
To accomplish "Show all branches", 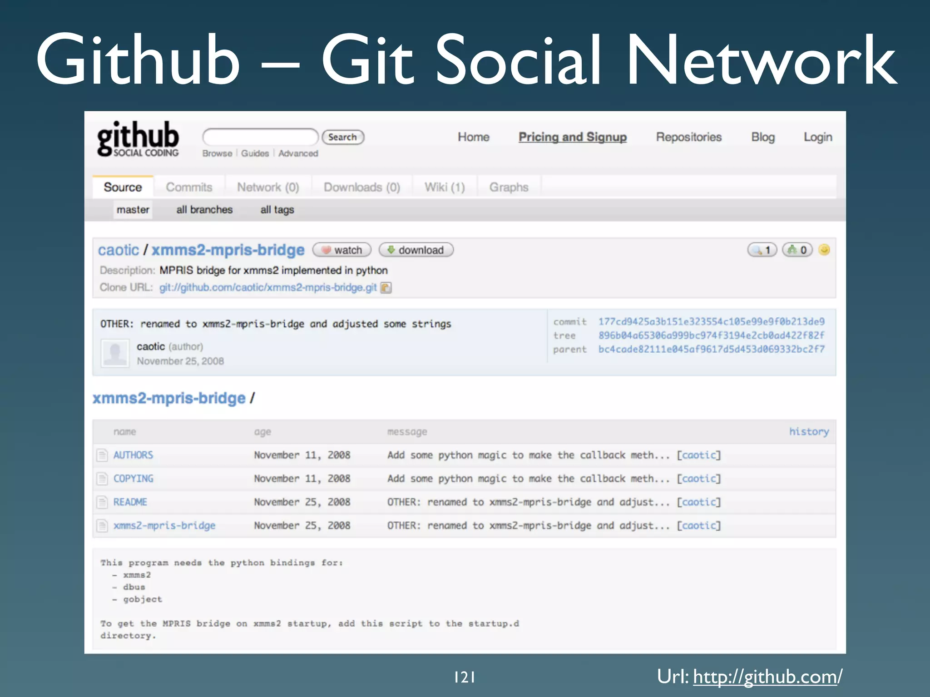I will click(204, 210).
